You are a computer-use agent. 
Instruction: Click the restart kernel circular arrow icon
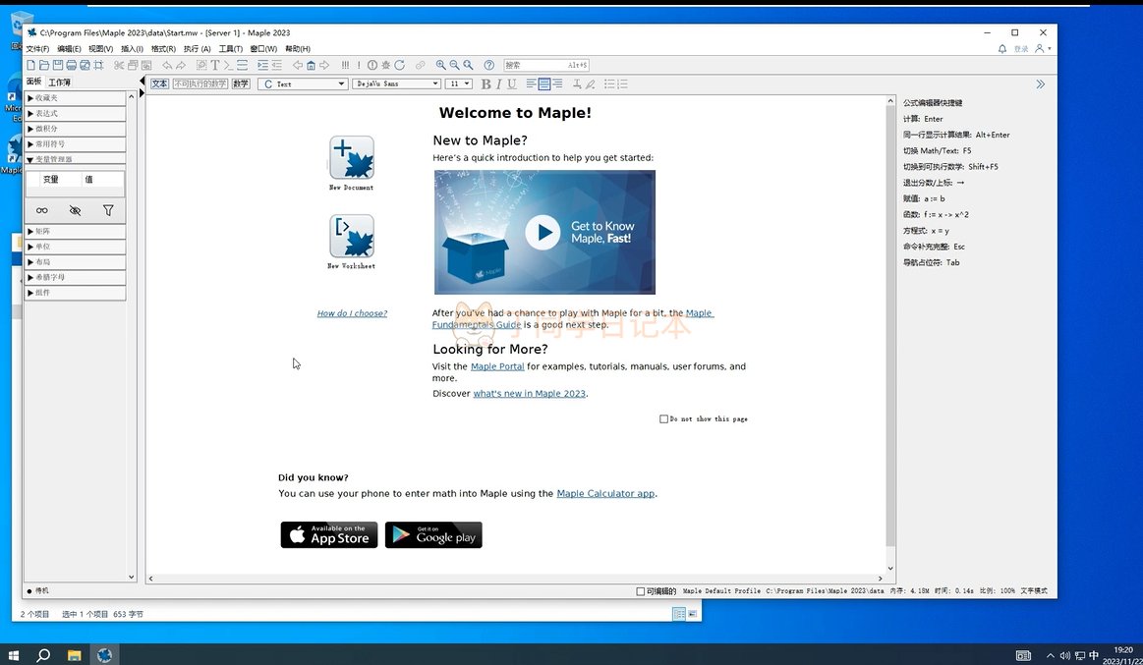(399, 66)
